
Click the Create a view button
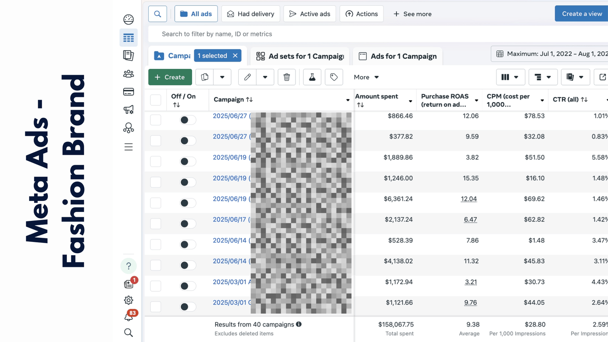point(582,14)
